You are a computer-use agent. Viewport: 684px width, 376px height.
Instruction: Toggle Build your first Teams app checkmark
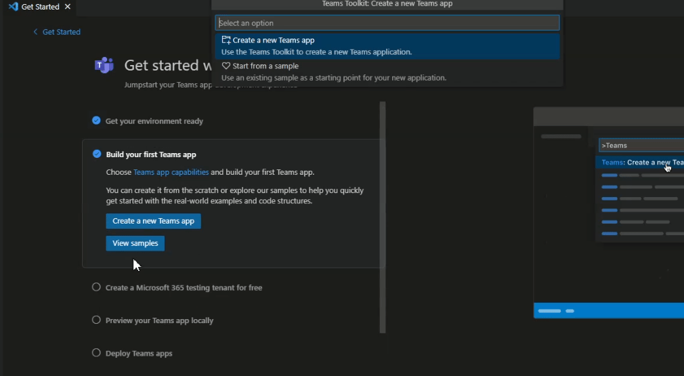tap(97, 154)
